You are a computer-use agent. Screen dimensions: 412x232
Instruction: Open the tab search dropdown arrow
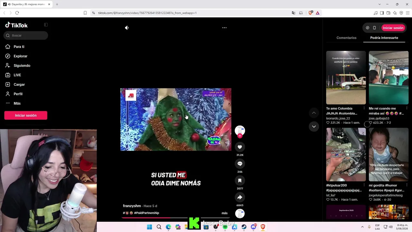(x=379, y=4)
